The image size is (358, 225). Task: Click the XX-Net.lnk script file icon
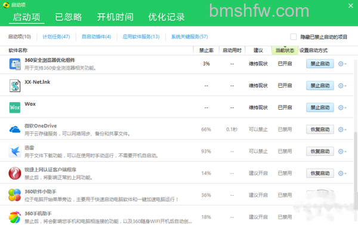[15, 86]
